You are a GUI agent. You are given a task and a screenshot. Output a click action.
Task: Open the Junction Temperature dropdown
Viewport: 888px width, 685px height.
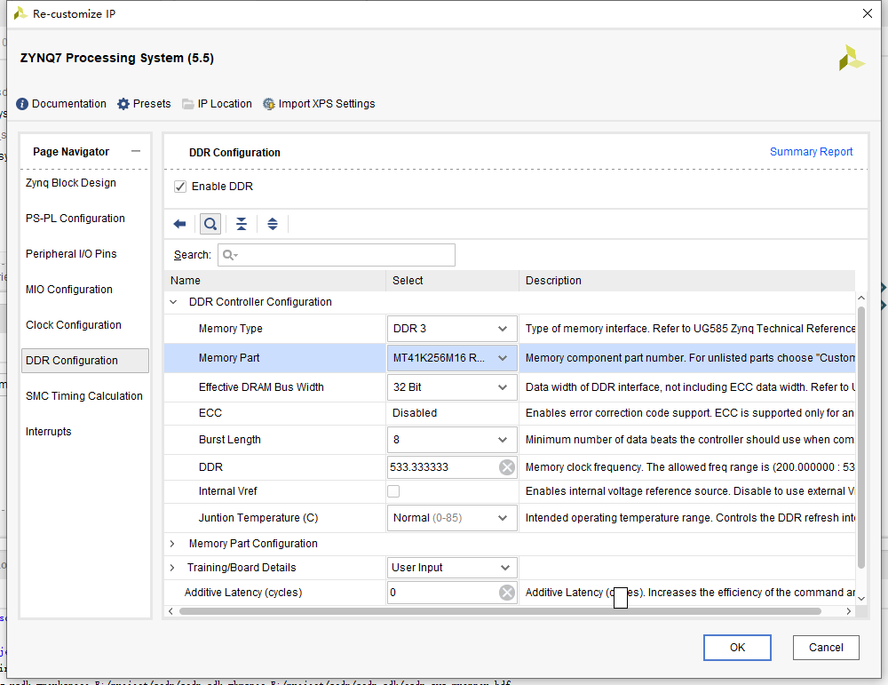click(452, 518)
